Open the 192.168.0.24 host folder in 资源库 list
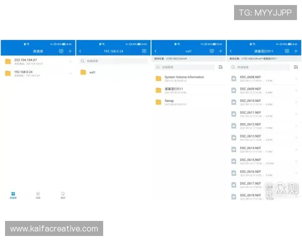The height and width of the screenshot is (241, 302). click(38, 73)
